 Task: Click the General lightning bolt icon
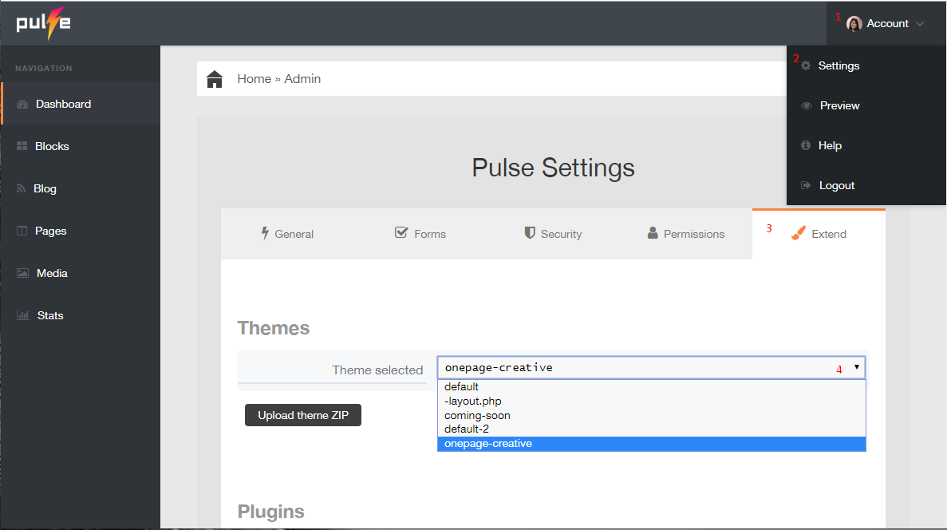tap(265, 233)
